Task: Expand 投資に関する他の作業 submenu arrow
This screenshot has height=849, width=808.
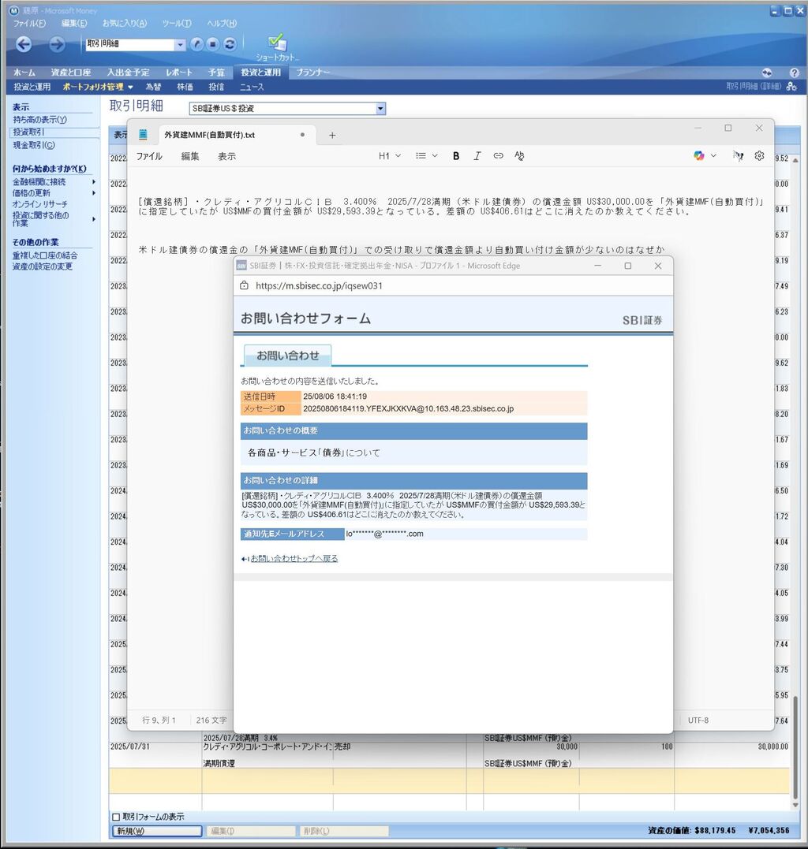Action: tap(94, 219)
